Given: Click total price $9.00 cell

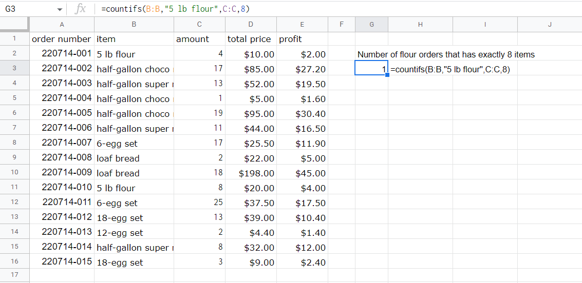Looking at the screenshot, I should [251, 261].
